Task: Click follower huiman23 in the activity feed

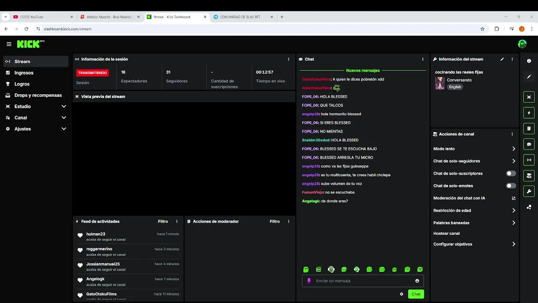Action: point(96,234)
